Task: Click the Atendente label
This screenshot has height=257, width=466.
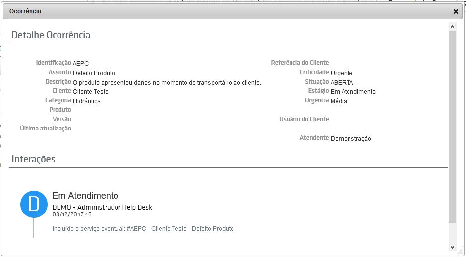Action: [314, 138]
